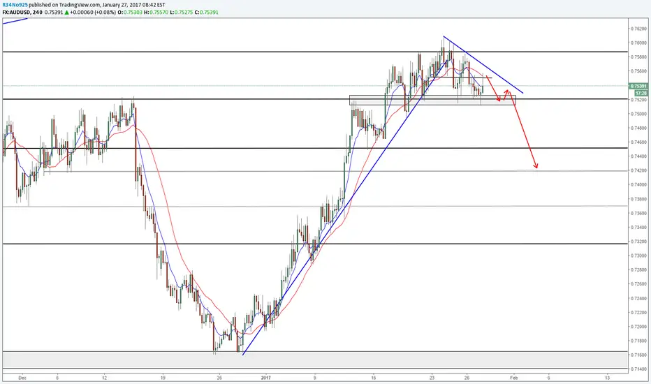Click the green up-triangle change indicator
This screenshot has height=384, width=651.
67,13
